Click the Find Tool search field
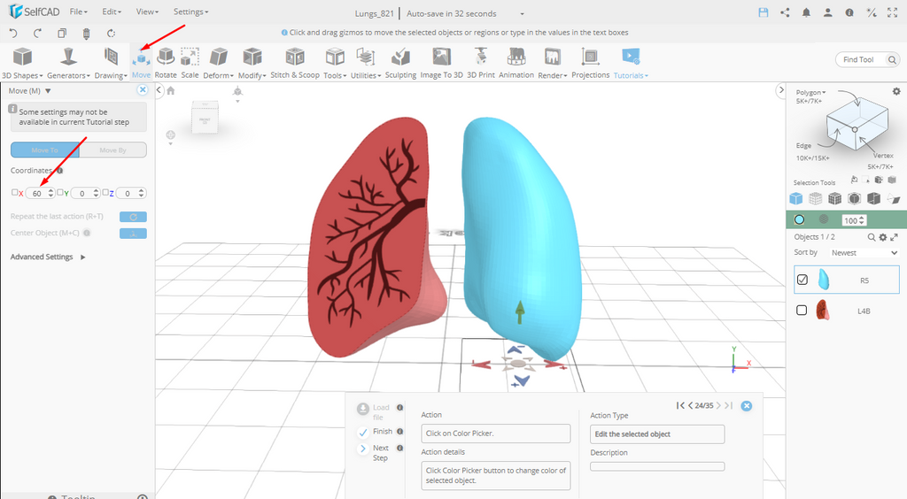Image resolution: width=907 pixels, height=499 pixels. click(x=868, y=59)
